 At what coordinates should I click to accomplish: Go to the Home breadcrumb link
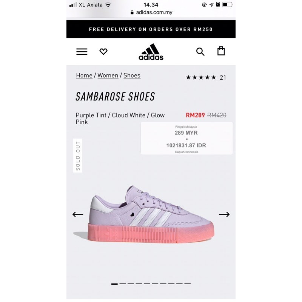pos(84,75)
